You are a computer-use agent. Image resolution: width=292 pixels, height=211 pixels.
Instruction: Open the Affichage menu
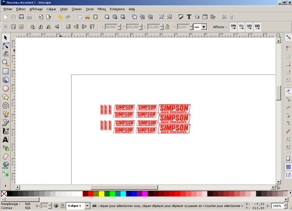[x=36, y=9]
